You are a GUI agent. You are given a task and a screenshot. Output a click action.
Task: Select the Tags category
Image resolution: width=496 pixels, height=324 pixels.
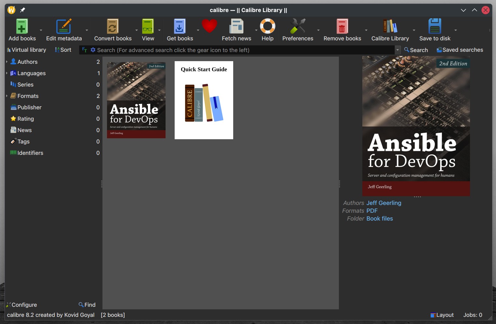pos(23,142)
